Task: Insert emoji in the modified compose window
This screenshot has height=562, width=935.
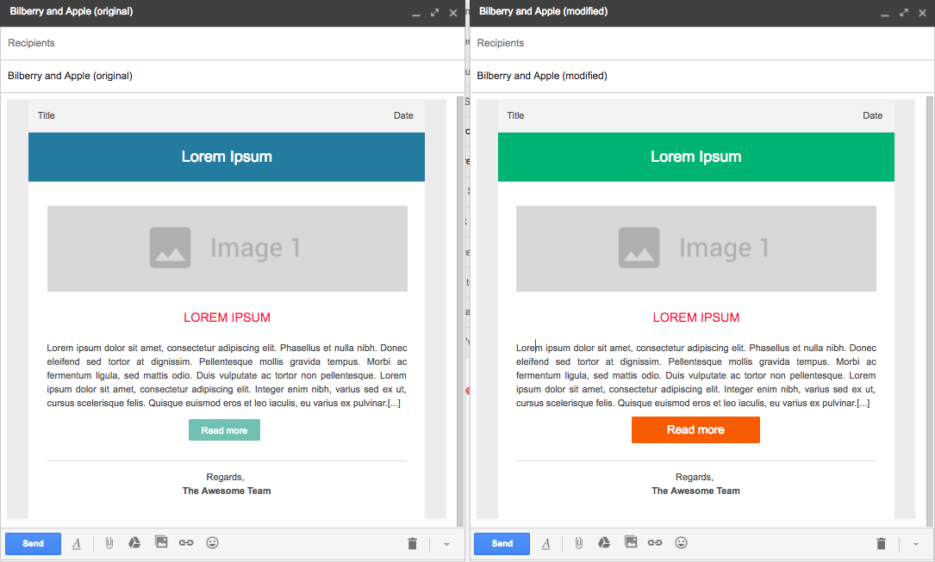Action: point(681,543)
